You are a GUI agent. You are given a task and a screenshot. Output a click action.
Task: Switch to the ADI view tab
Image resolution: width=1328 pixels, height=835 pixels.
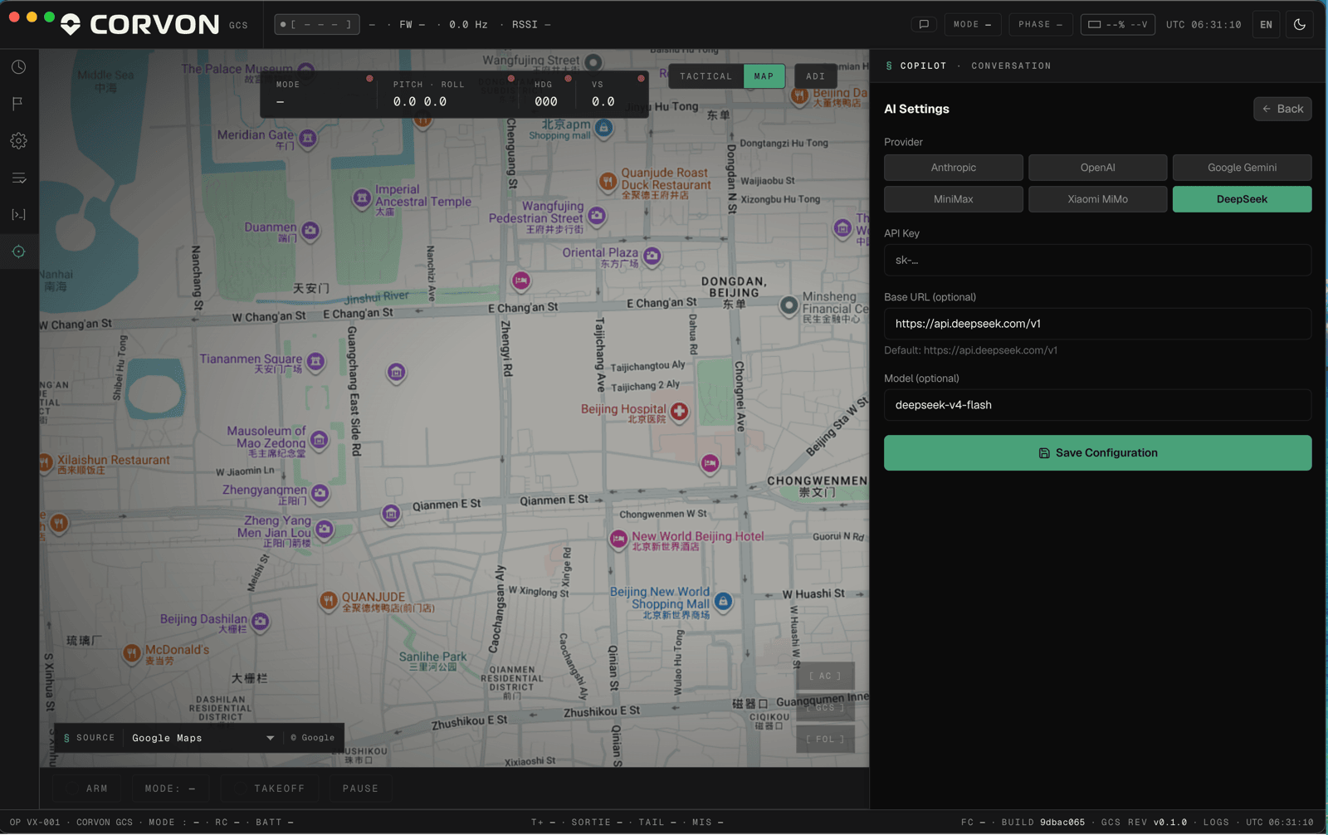point(815,76)
